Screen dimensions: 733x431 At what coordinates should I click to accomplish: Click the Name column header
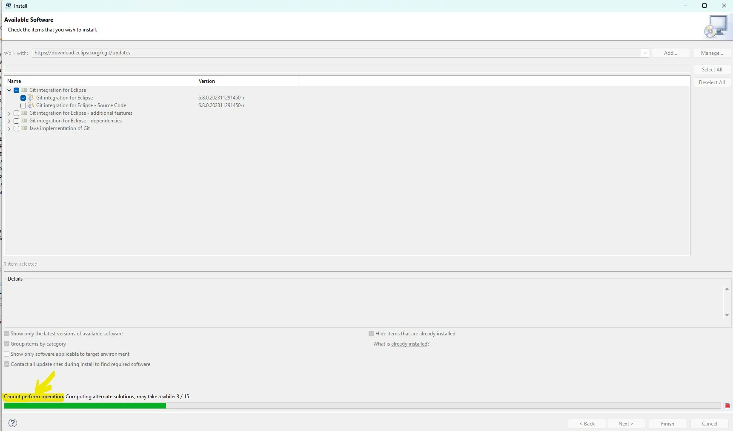click(100, 81)
